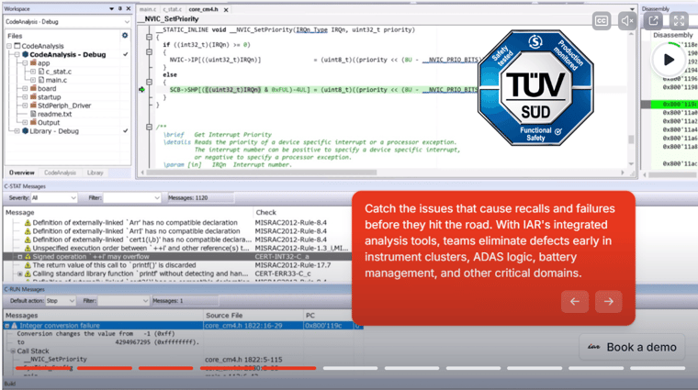Turn on closed captions with CC button

(x=602, y=20)
